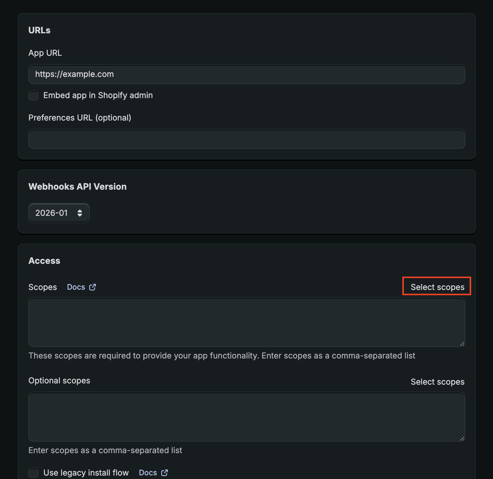The width and height of the screenshot is (493, 479).
Task: Click the "Preferences URL (optional)" field label
Action: point(80,118)
